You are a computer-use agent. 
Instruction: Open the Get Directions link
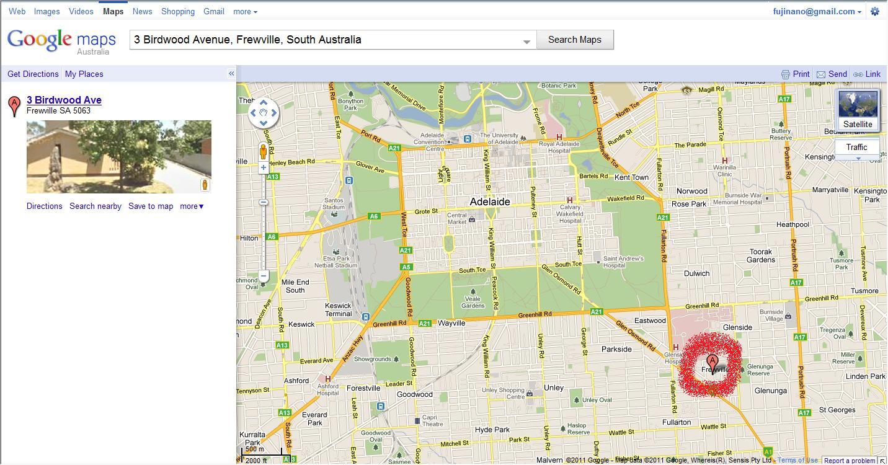click(33, 74)
